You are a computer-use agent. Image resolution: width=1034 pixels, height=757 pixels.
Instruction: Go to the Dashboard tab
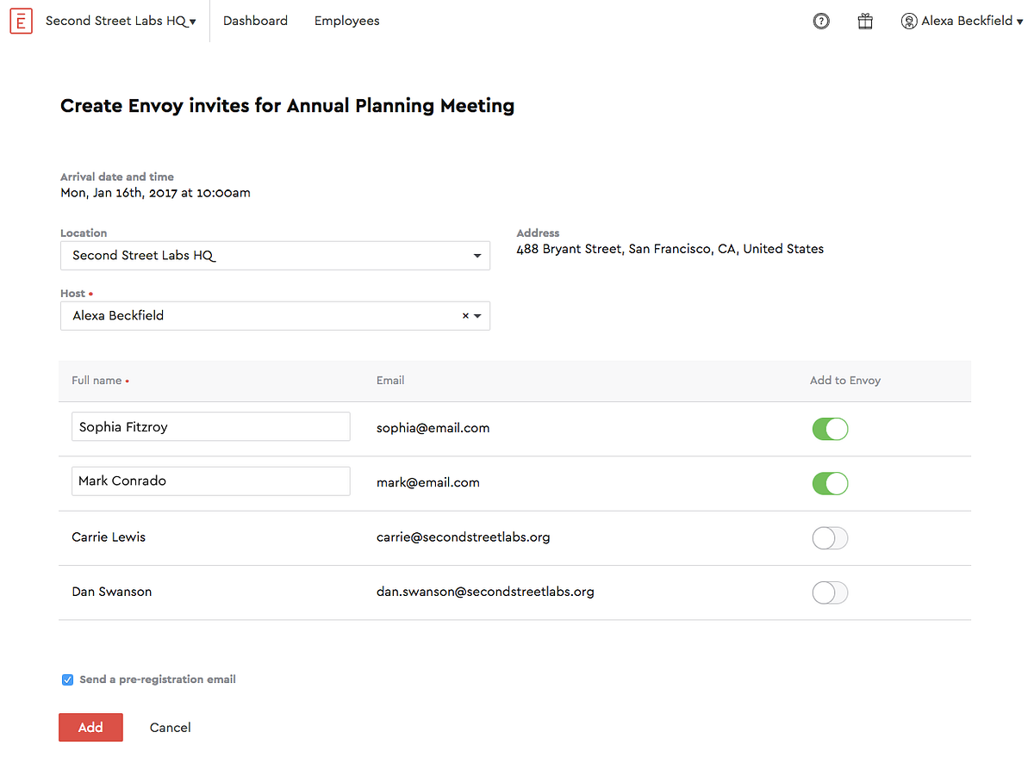(x=255, y=21)
